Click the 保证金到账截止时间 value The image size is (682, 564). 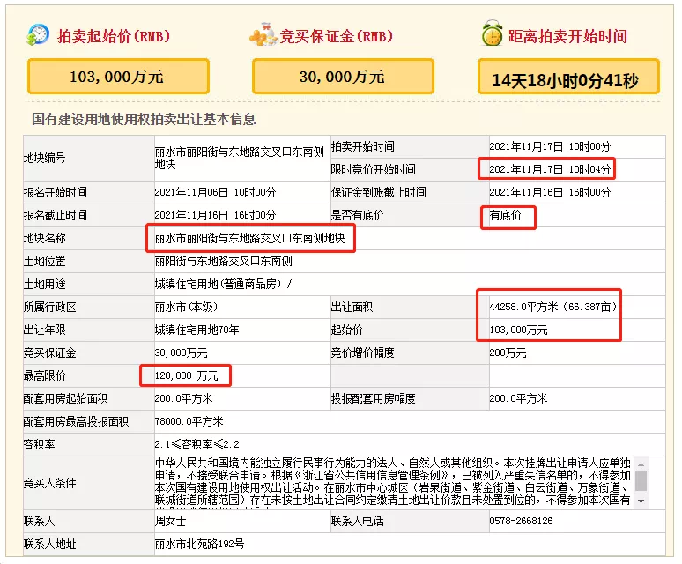pyautogui.click(x=550, y=192)
